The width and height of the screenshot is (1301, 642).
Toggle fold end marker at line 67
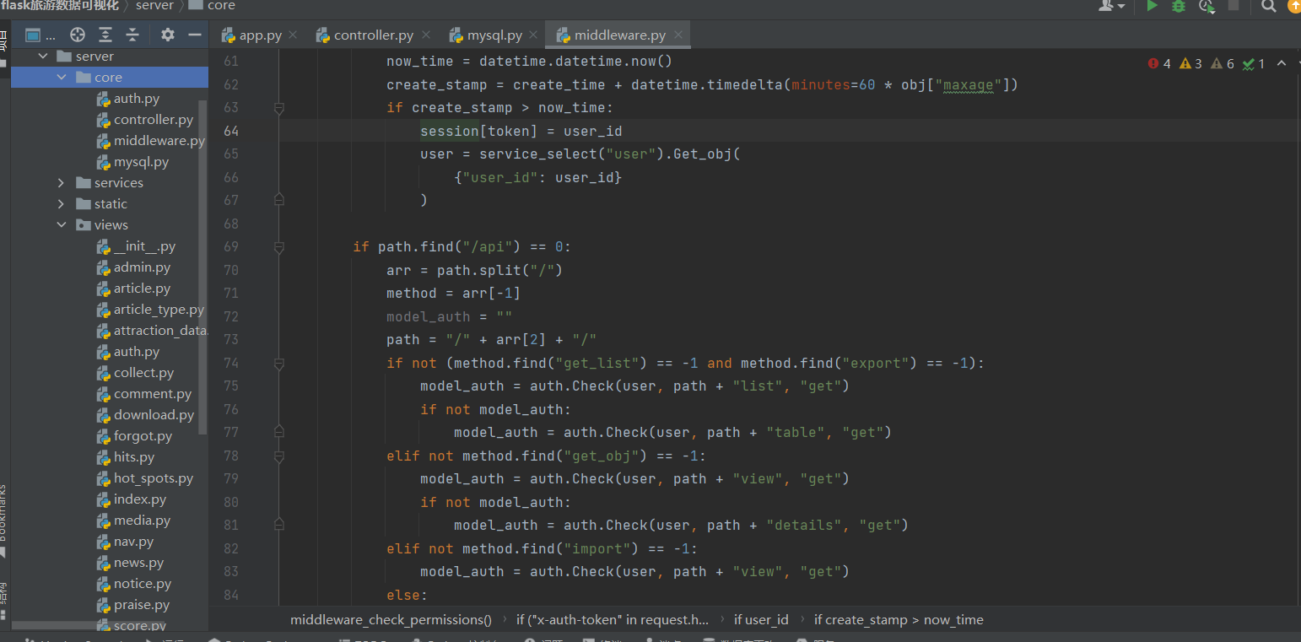(279, 199)
